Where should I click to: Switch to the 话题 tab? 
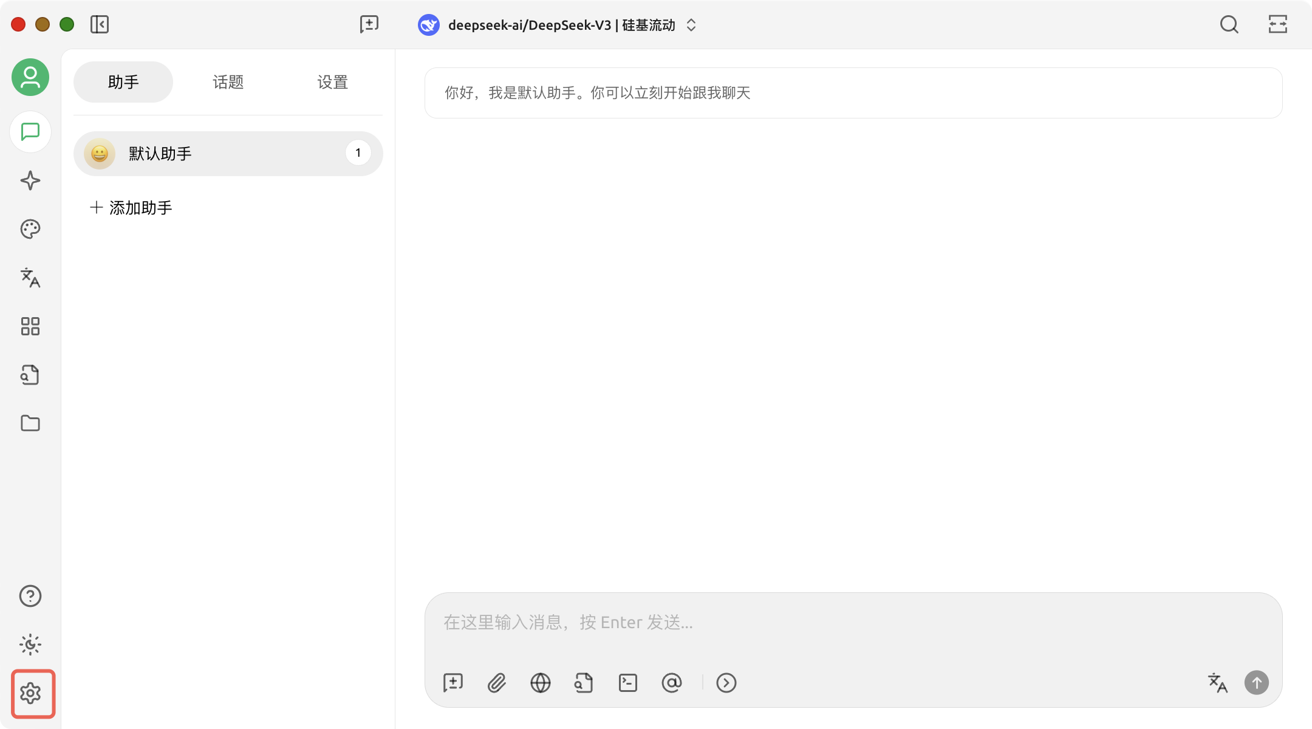tap(228, 82)
